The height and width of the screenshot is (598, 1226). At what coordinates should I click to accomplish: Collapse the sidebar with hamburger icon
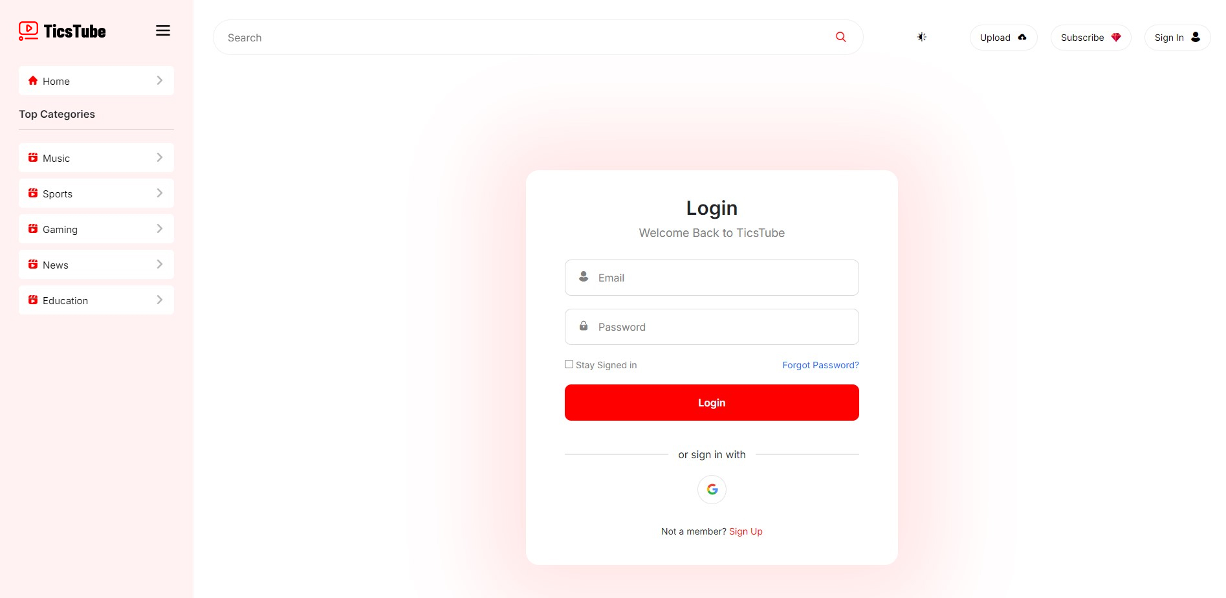pyautogui.click(x=163, y=30)
